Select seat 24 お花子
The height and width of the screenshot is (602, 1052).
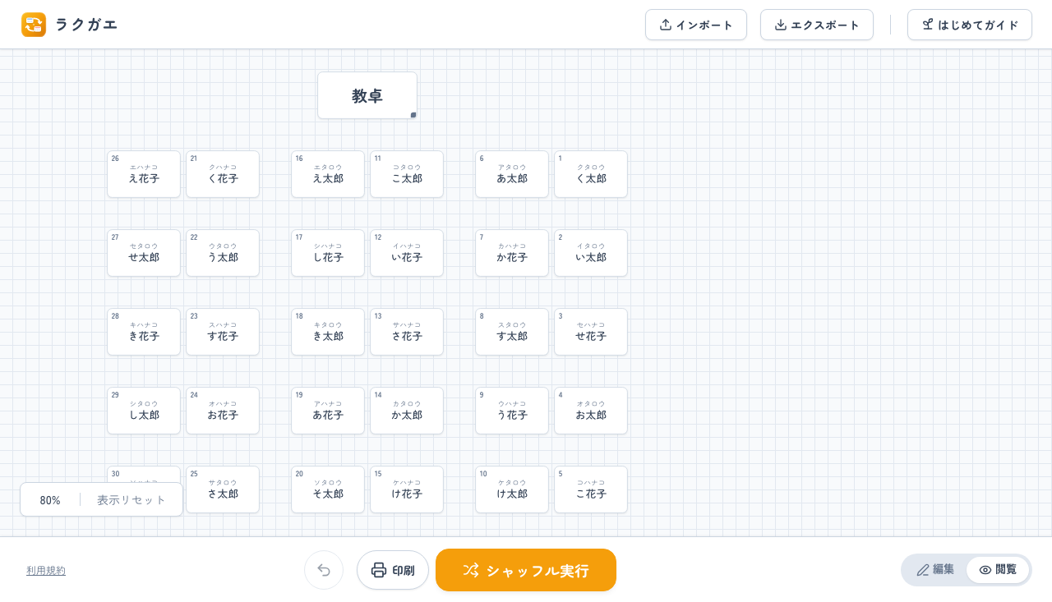click(x=223, y=411)
